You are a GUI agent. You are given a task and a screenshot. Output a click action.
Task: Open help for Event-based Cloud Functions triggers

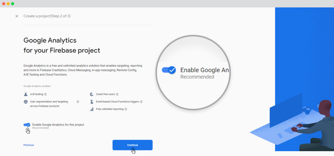click(x=141, y=102)
